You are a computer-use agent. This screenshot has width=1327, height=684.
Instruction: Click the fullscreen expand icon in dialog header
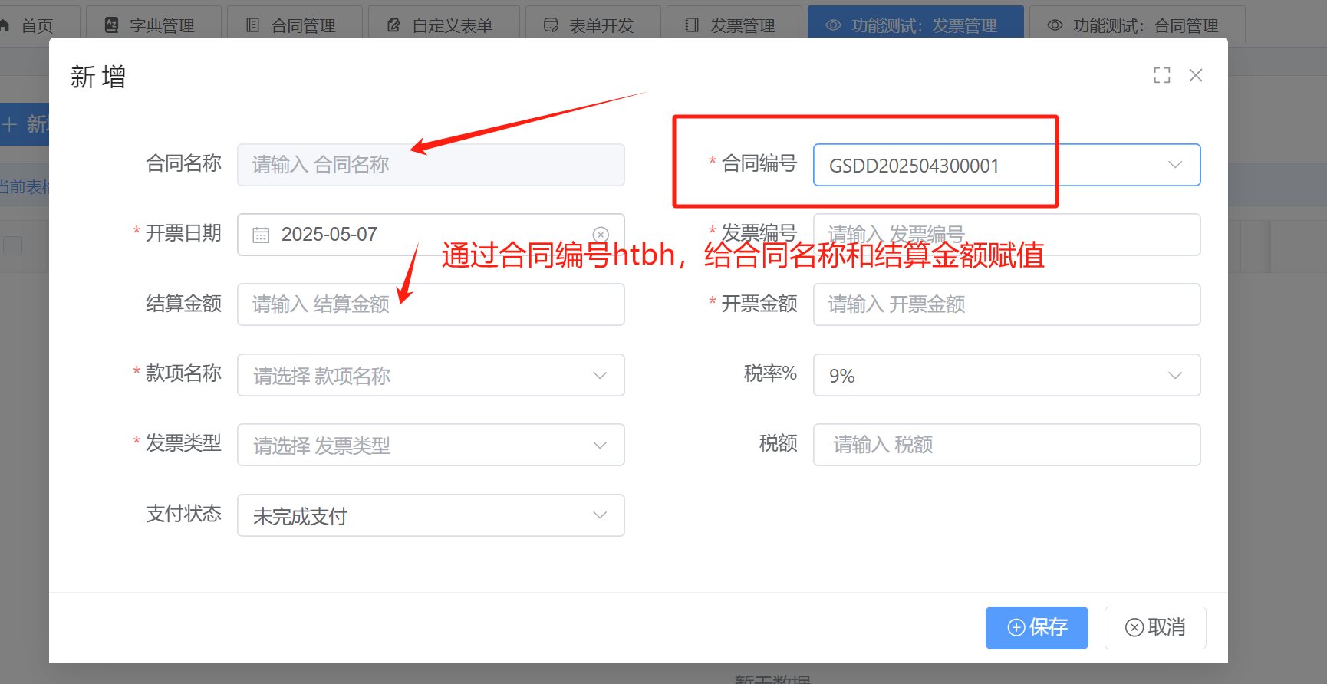point(1161,75)
